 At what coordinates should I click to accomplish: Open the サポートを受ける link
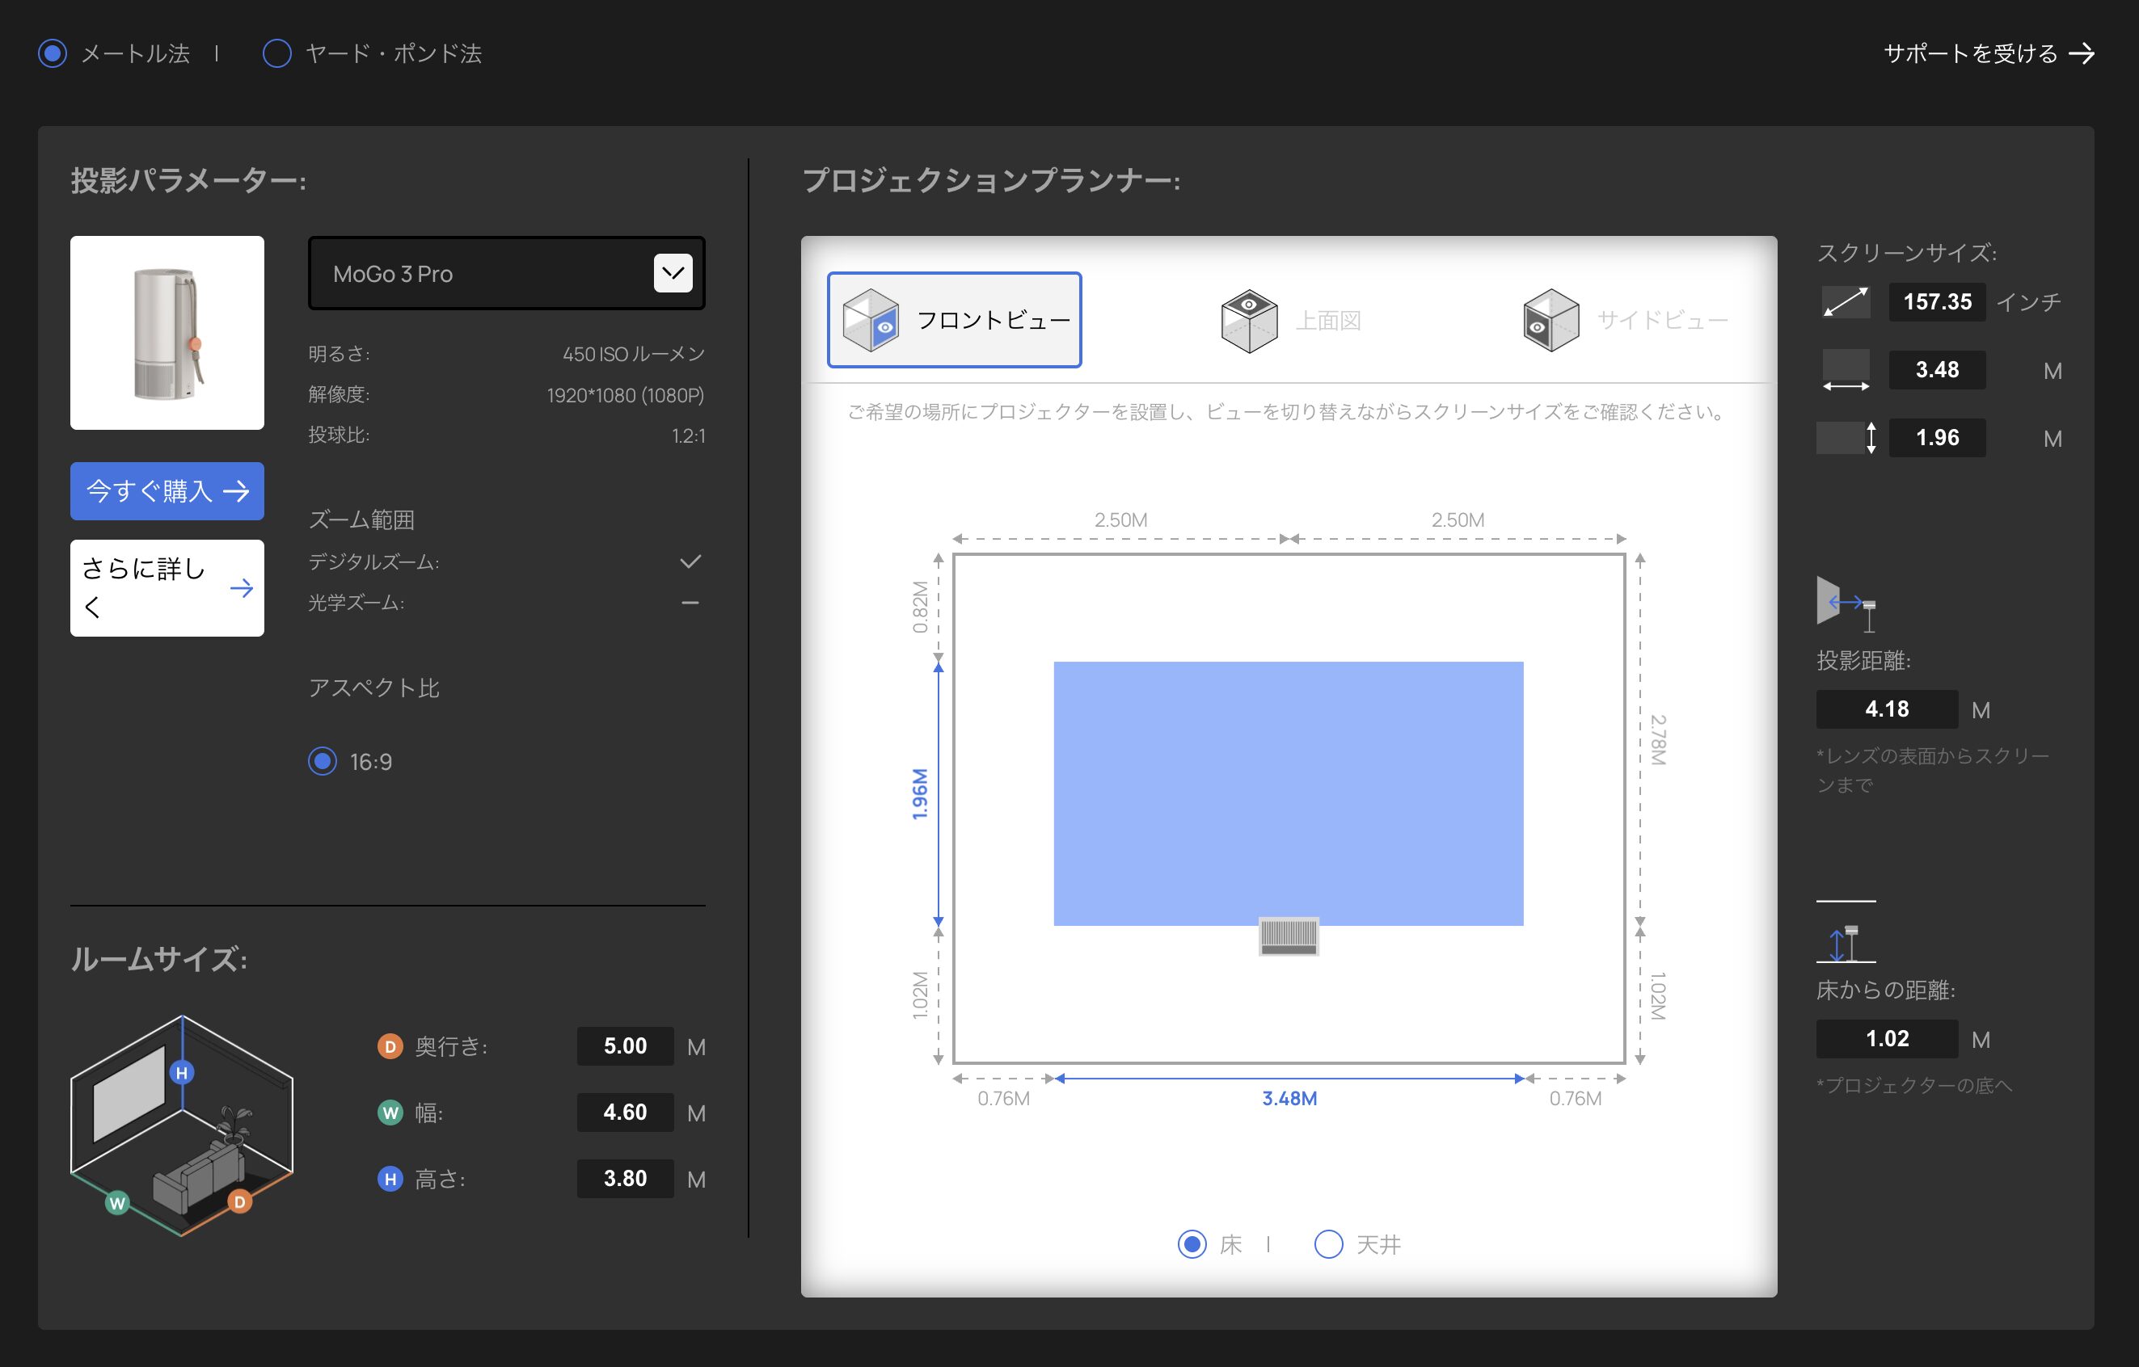click(x=1988, y=54)
